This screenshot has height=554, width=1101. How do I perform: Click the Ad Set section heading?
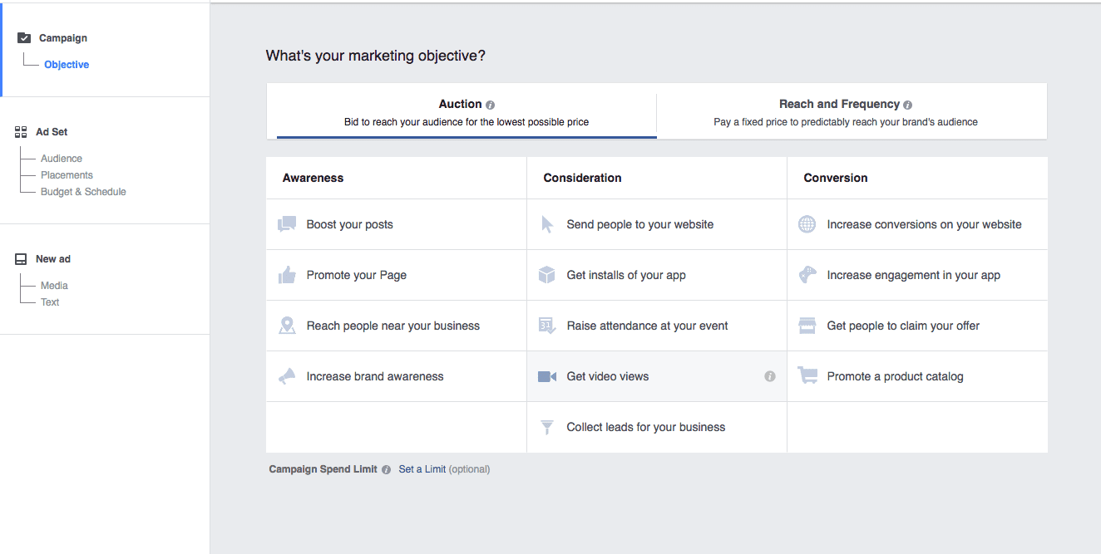point(52,132)
